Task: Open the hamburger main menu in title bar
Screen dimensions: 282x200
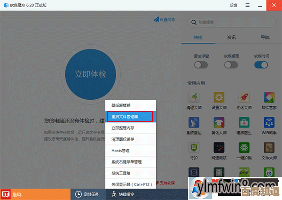Action: point(248,5)
